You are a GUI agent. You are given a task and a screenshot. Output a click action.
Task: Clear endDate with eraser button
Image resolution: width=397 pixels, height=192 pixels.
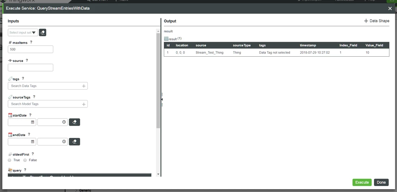[74, 142]
